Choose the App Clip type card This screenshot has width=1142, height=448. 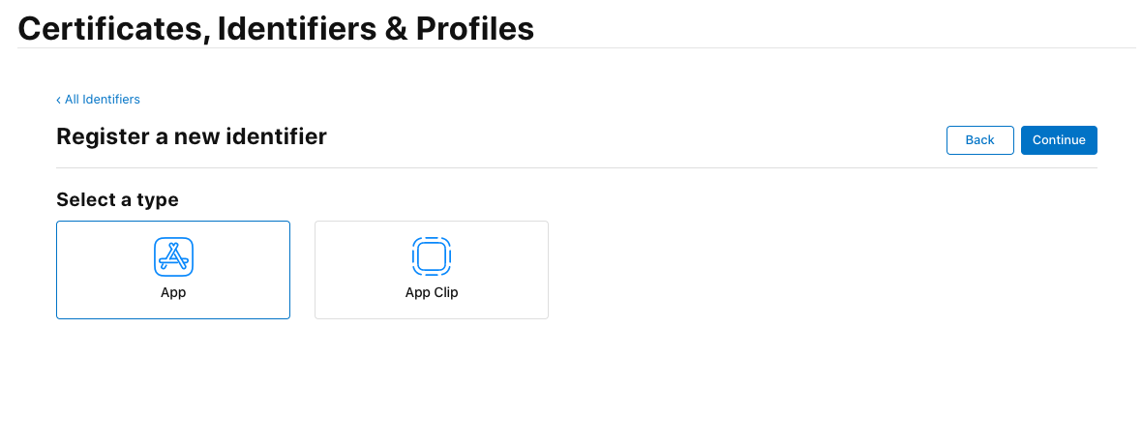(x=432, y=270)
